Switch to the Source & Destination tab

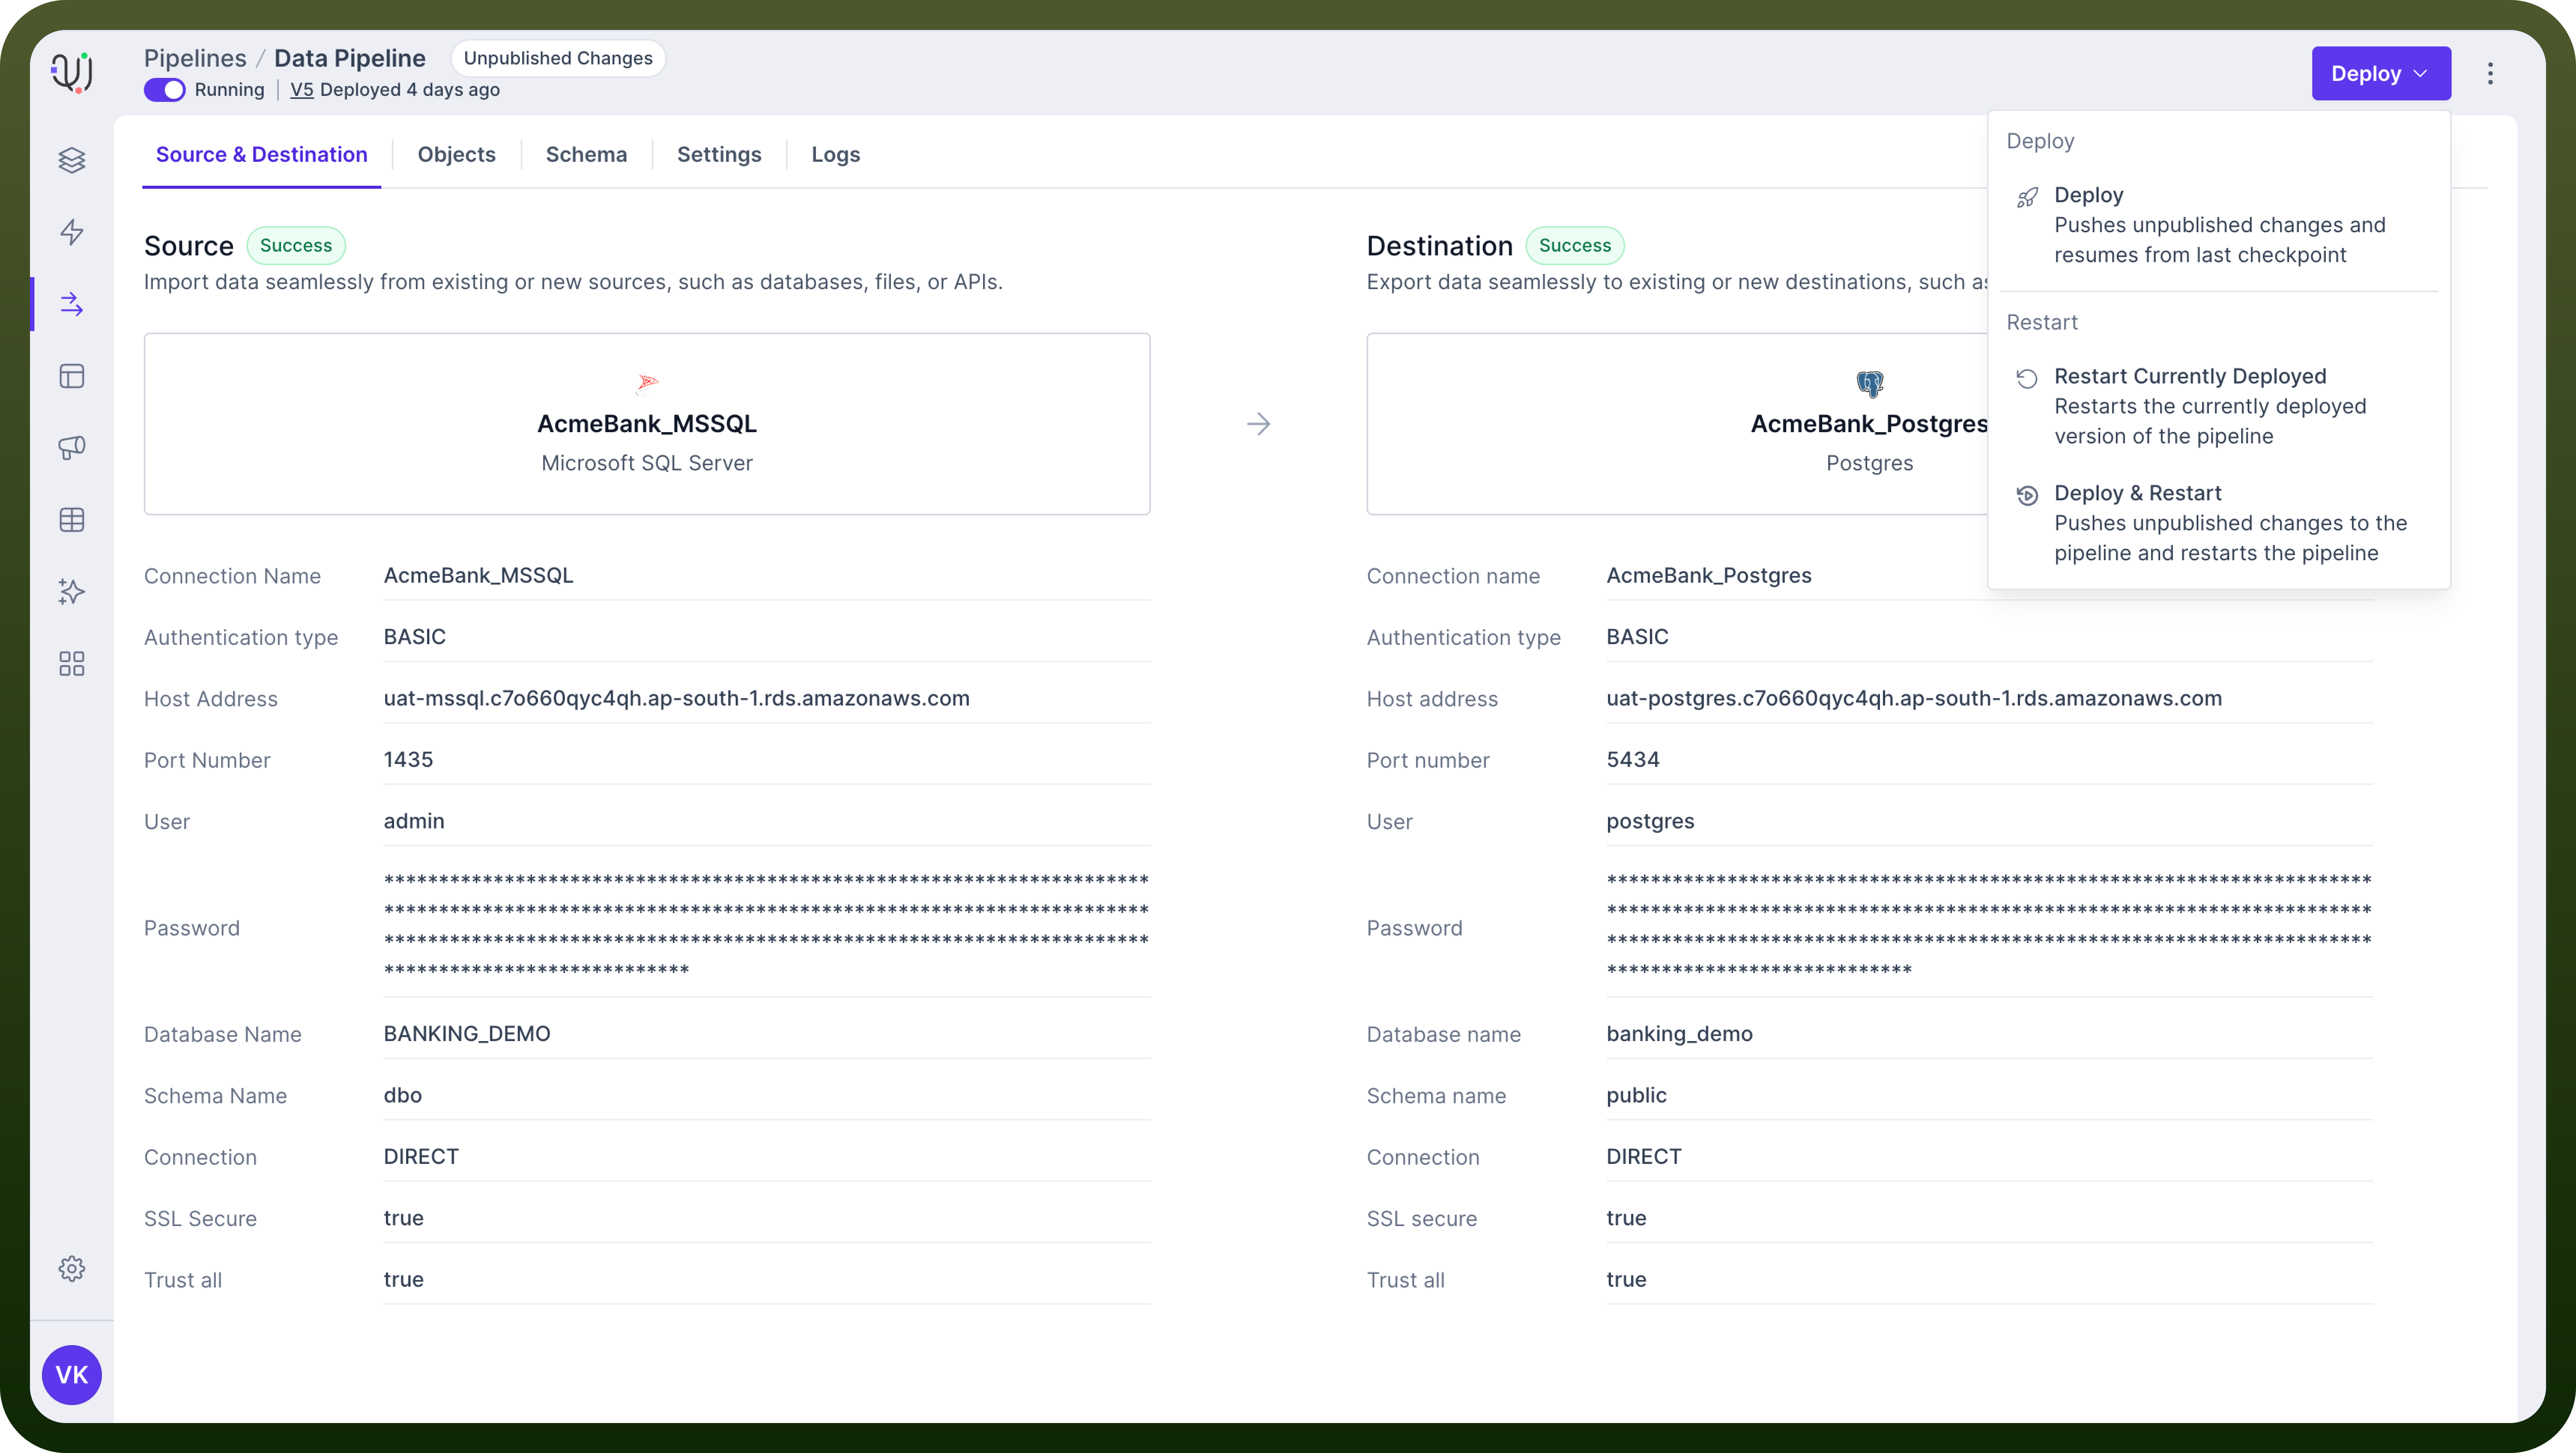[261, 155]
